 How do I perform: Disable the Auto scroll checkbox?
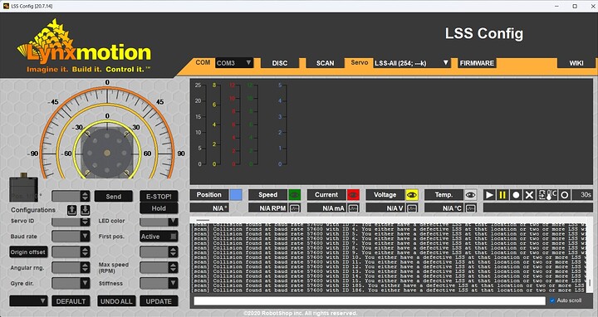tap(552, 300)
